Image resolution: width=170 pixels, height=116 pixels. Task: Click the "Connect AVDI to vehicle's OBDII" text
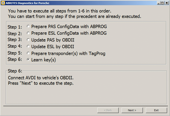tap(40, 78)
